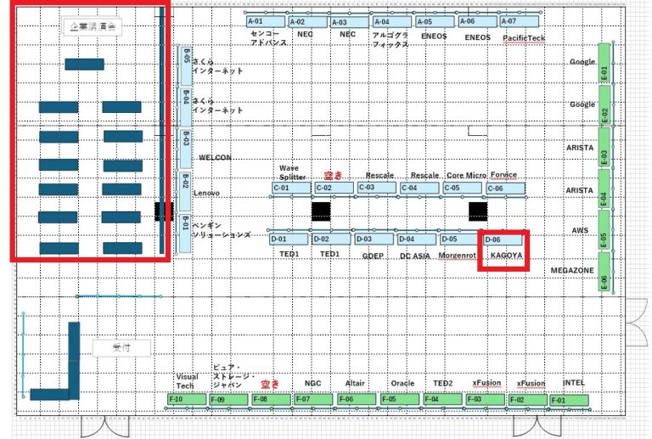The height and width of the screenshot is (439, 652).
Task: Click green booth box F-08
Action: (x=272, y=399)
